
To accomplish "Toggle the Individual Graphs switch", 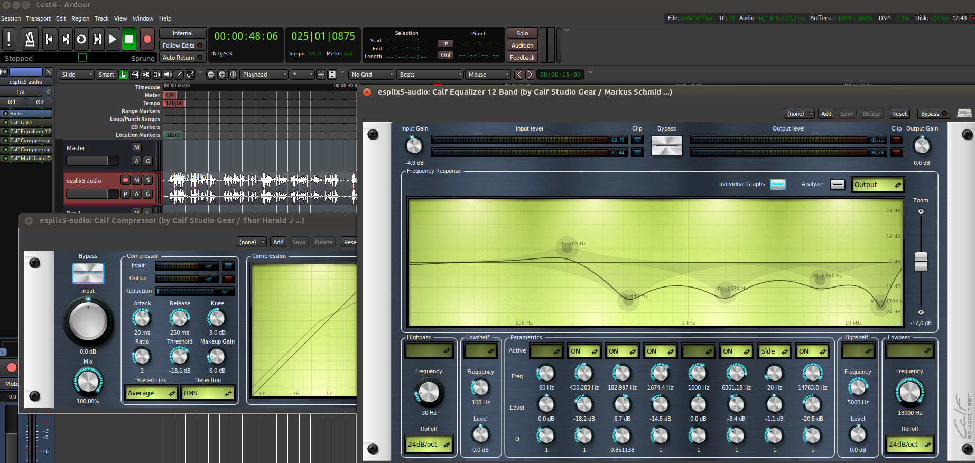I will (778, 184).
